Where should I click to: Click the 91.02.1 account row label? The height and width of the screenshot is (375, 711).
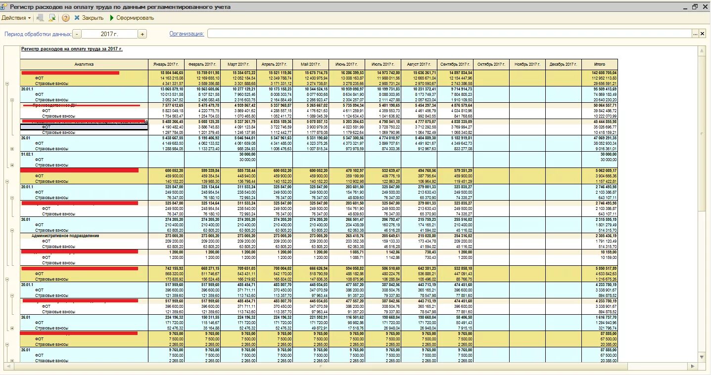coord(27,154)
